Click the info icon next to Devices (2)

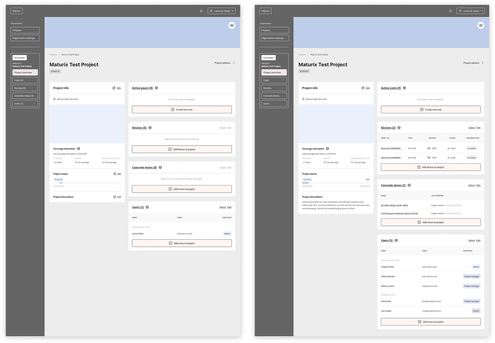[399, 128]
